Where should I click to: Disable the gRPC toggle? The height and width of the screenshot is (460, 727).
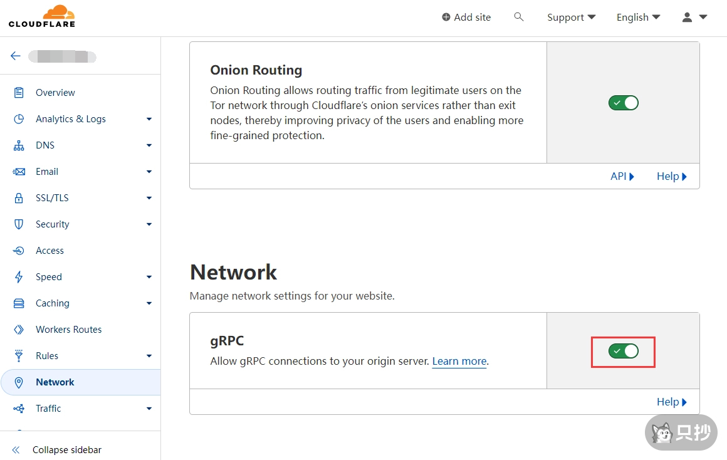click(623, 352)
